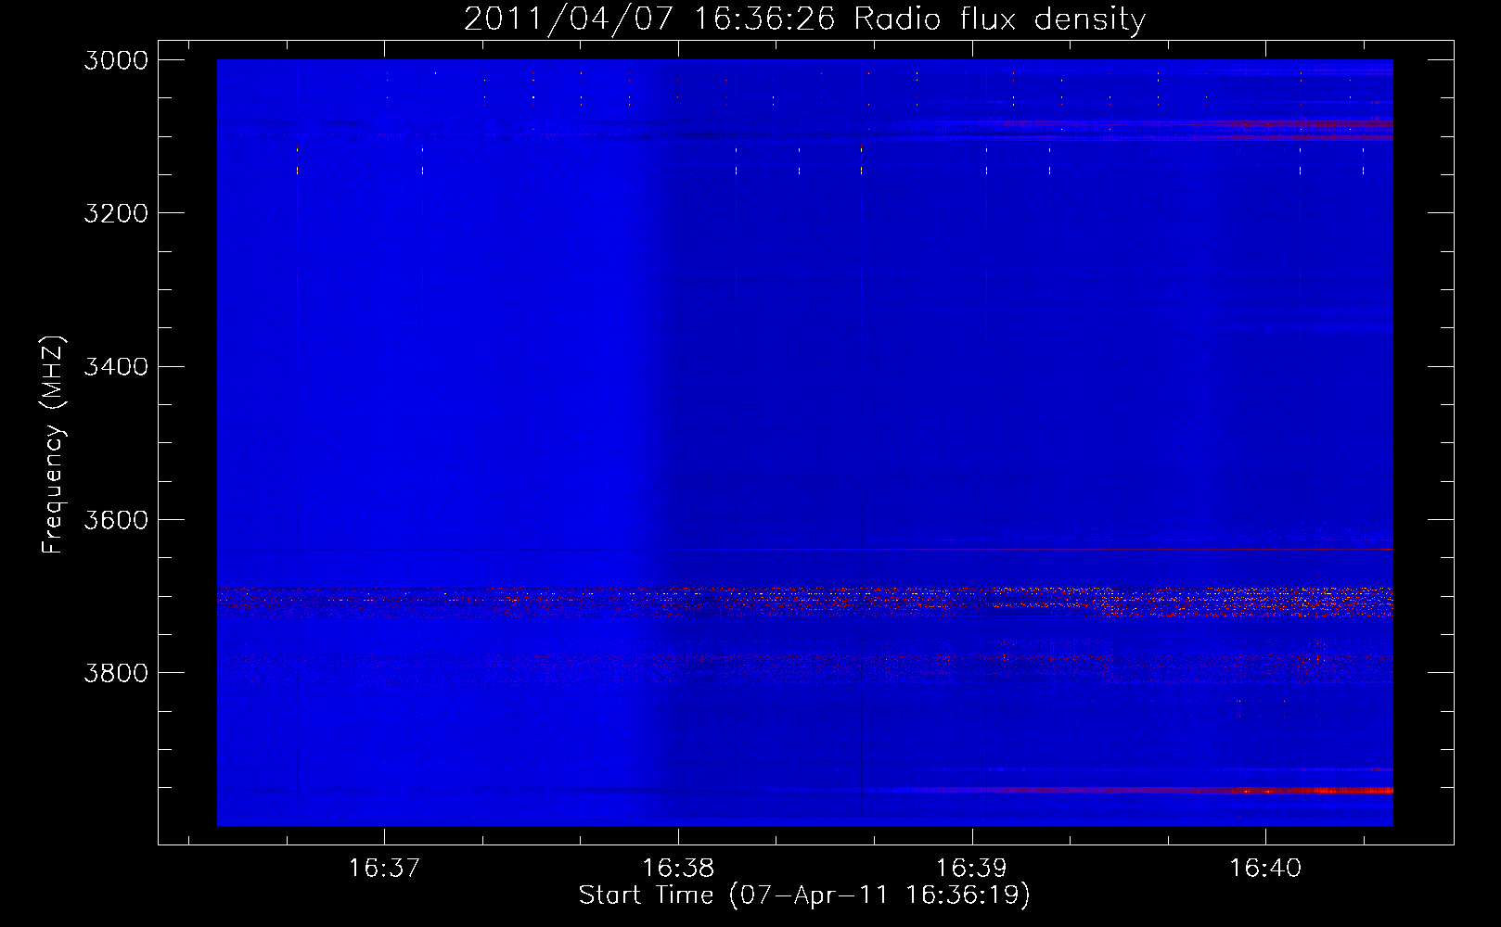Click the 16:37 time tick label
The width and height of the screenshot is (1501, 927).
click(x=384, y=868)
